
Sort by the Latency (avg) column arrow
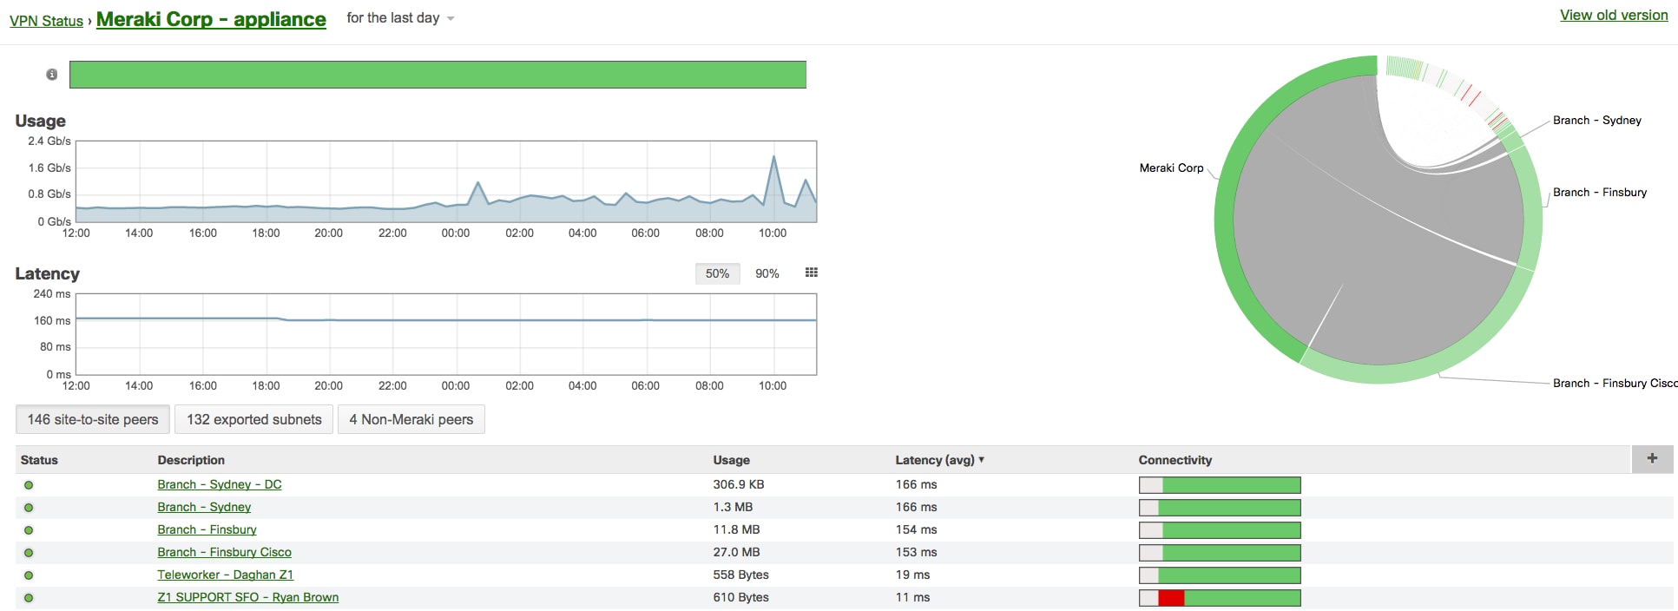tap(982, 459)
